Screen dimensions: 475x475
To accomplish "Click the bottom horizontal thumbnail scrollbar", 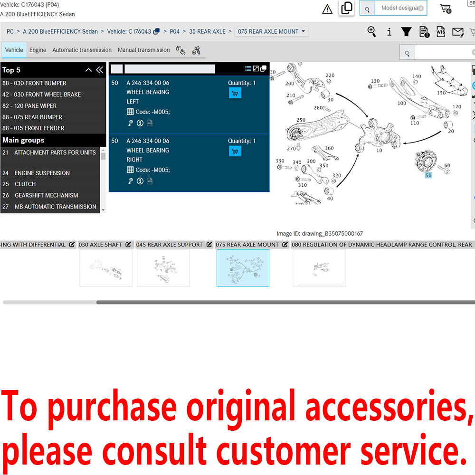I will click(285, 302).
